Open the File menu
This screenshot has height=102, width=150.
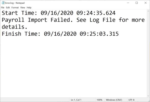click(x=3, y=8)
